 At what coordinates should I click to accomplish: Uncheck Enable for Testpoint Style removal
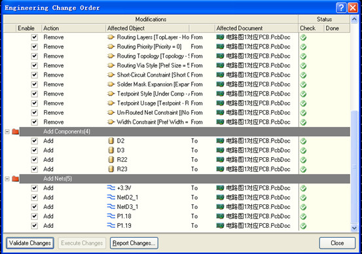click(x=35, y=94)
